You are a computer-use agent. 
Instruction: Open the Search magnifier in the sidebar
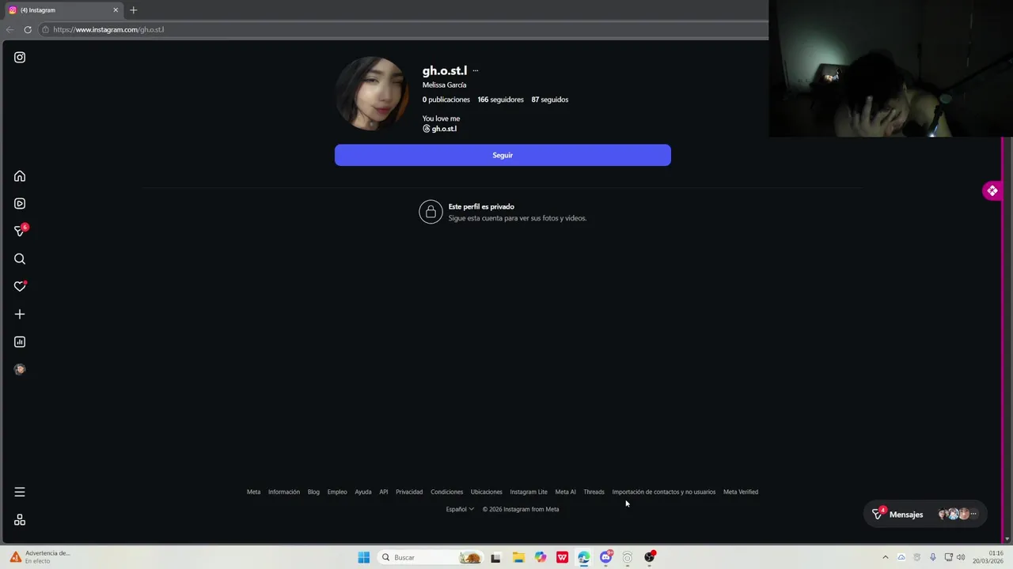[x=20, y=259]
